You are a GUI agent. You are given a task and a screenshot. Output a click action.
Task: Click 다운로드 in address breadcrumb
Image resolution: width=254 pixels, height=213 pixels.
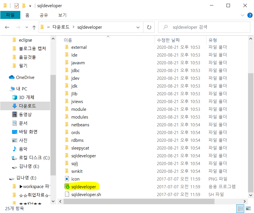[61, 27]
